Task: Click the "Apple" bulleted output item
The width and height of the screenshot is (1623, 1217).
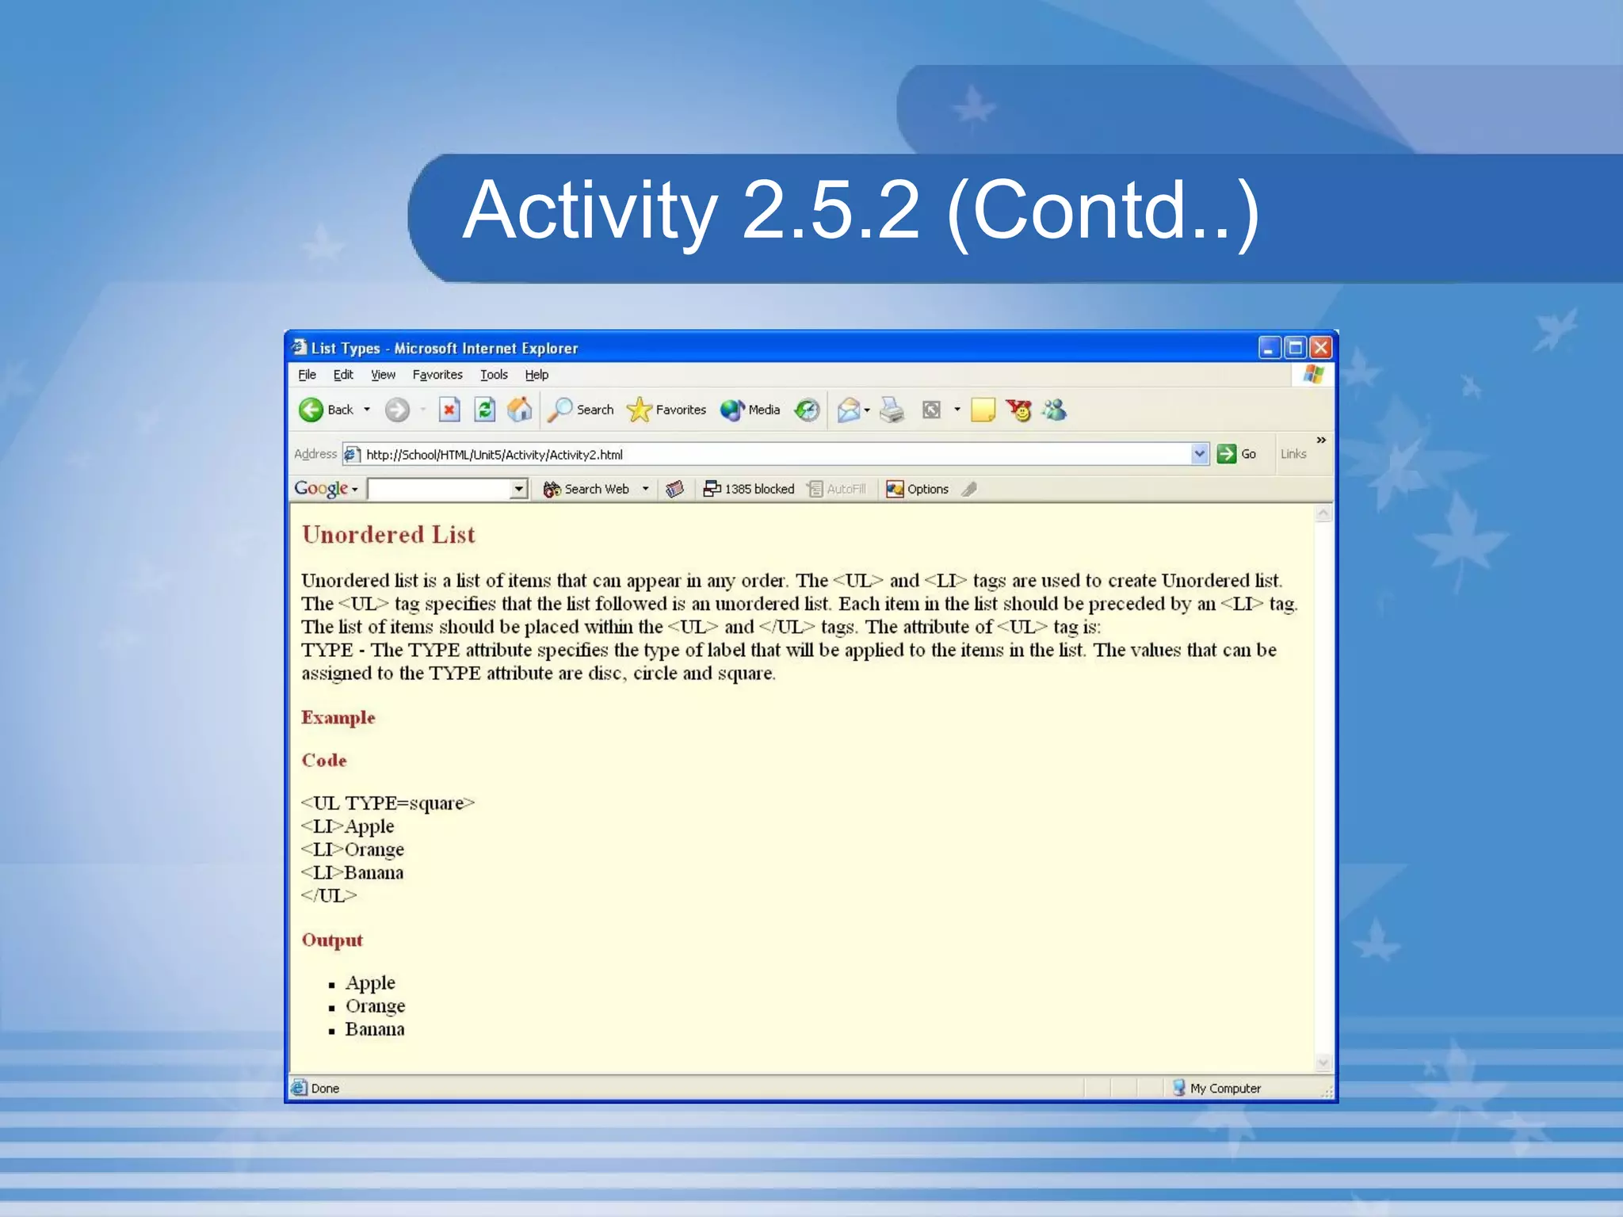Action: 370,983
